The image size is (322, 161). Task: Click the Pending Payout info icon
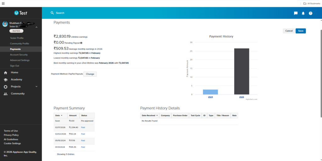(81, 43)
